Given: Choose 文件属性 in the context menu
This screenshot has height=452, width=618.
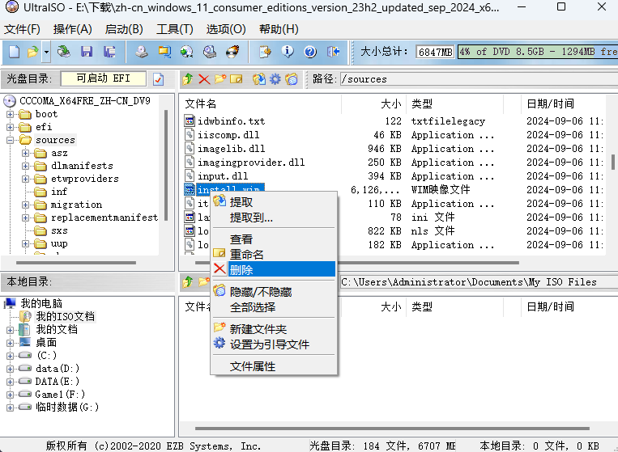Looking at the screenshot, I should coord(274,366).
